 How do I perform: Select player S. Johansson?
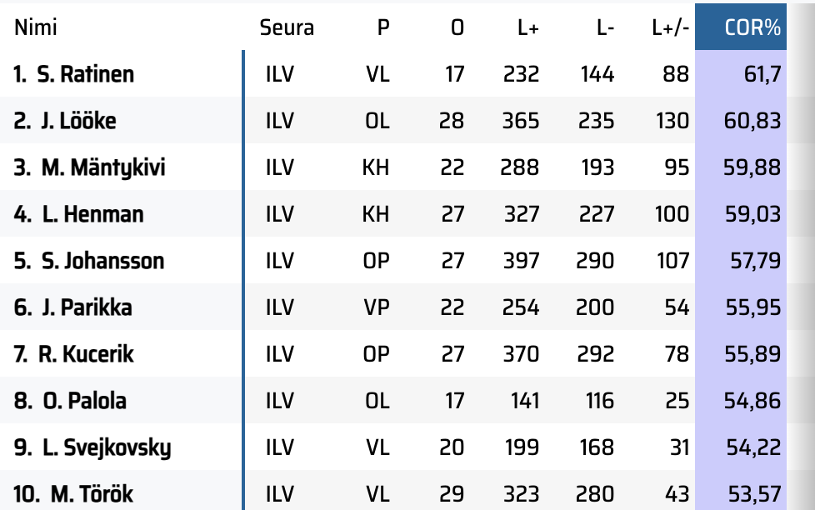pyautogui.click(x=102, y=261)
